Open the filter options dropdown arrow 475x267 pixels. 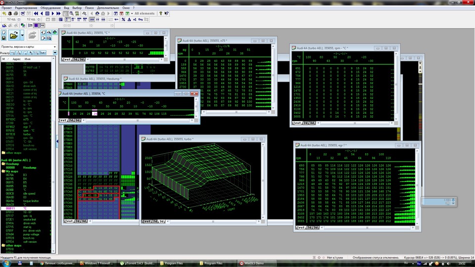(x=55, y=53)
